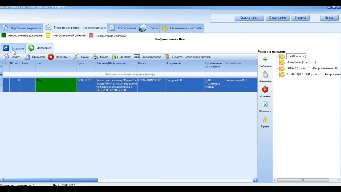Viewport: 341px width, 192px height.
Task: Click the green 'Факс' type cell
Action: coord(56,85)
